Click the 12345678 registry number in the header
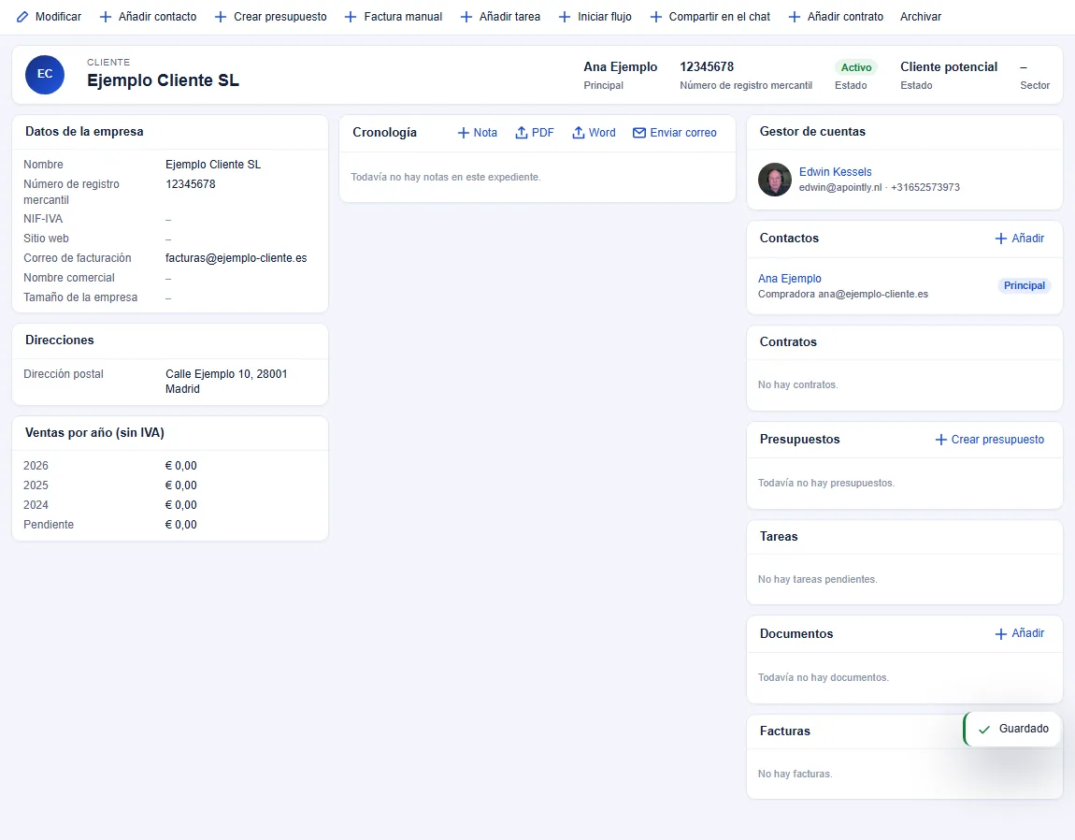The image size is (1075, 840). 707,66
